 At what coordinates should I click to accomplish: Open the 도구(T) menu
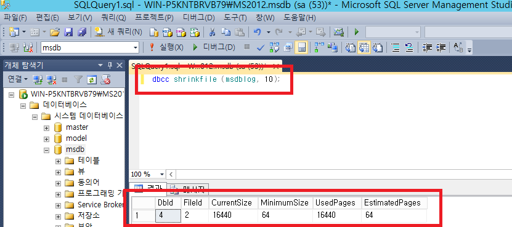[x=236, y=17]
